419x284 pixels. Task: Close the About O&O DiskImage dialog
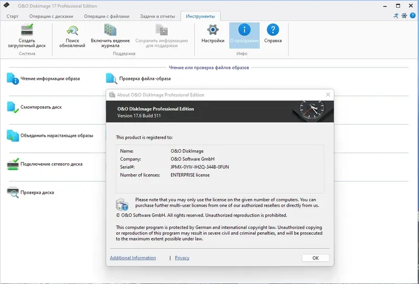(328, 95)
